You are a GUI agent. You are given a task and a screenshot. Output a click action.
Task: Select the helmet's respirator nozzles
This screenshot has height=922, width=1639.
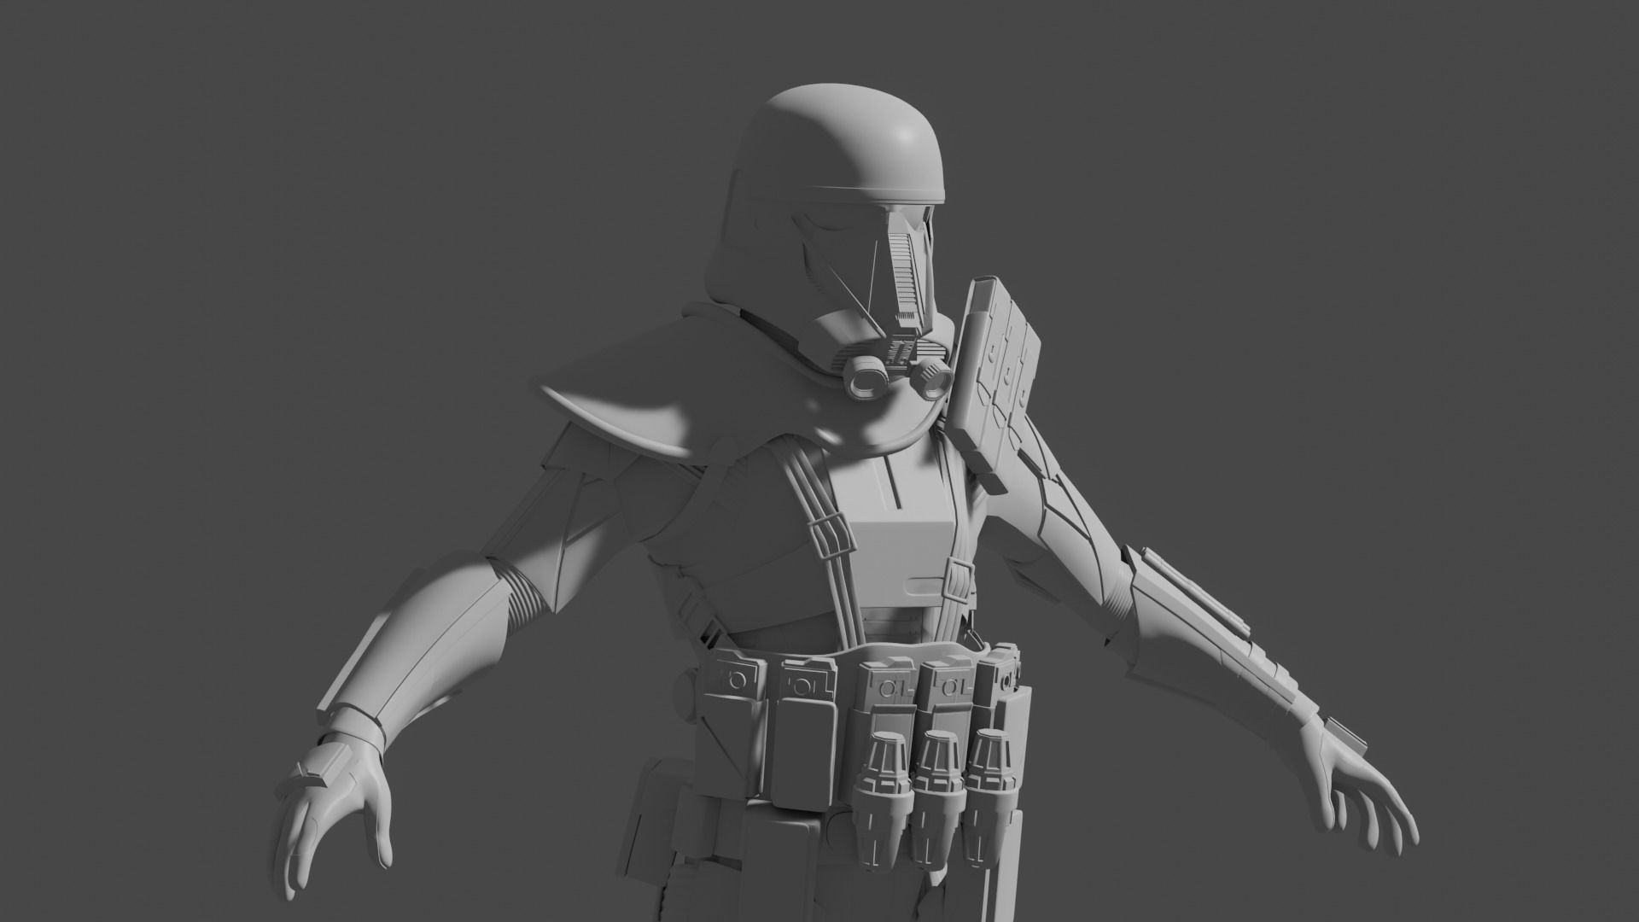coord(898,378)
